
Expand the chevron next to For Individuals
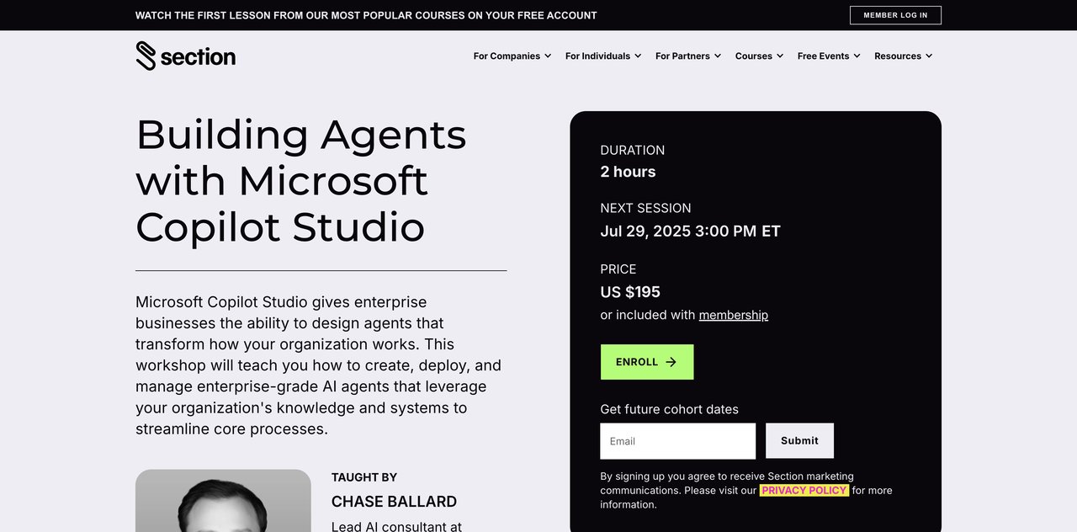[638, 56]
